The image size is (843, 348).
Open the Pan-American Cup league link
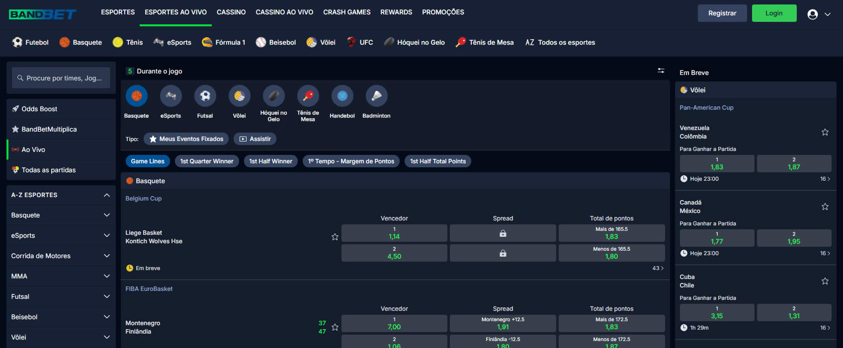(x=706, y=108)
